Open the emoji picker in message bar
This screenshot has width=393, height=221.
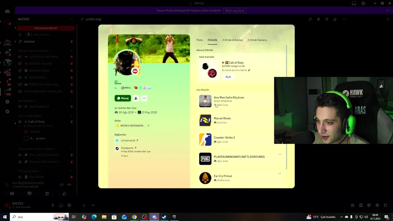[377, 205]
